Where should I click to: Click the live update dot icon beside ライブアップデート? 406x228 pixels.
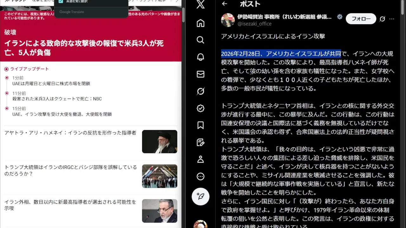pyautogui.click(x=6, y=69)
